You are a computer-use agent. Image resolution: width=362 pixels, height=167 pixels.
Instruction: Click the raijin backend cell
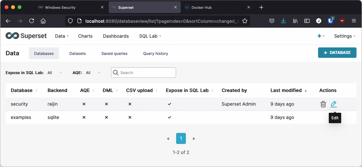click(x=52, y=104)
